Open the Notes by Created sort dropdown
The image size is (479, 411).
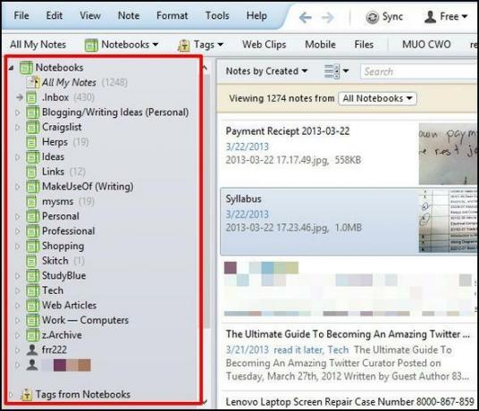tap(266, 71)
